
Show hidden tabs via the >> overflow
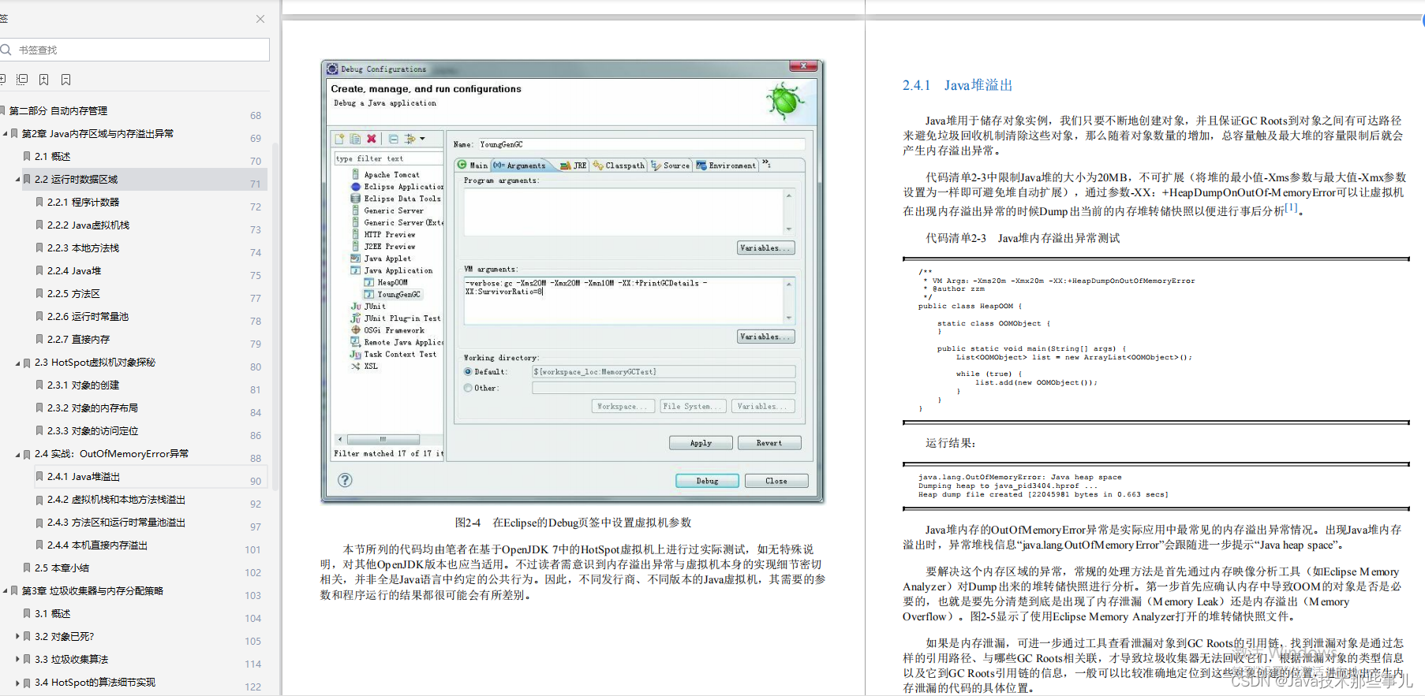(x=765, y=165)
